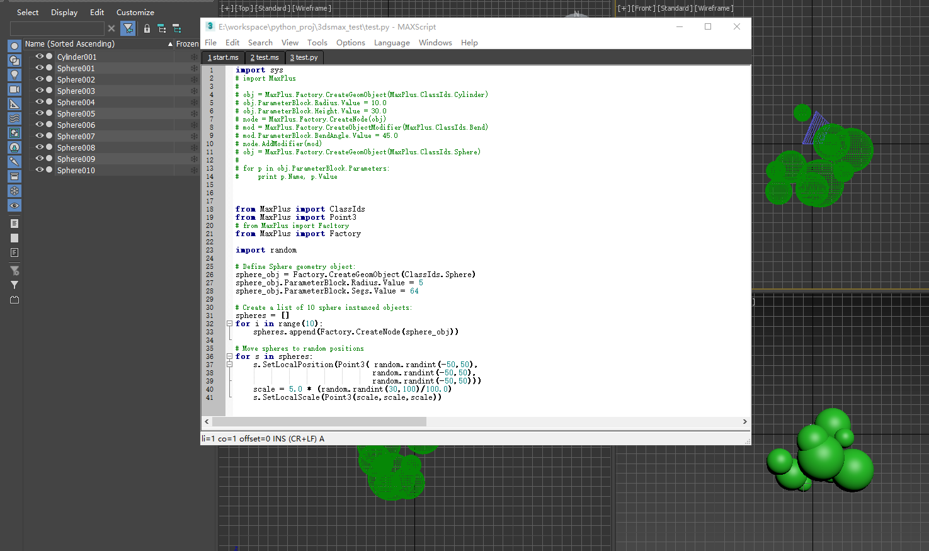Toggle Display Containers box icon
The height and width of the screenshot is (551, 929).
14,176
